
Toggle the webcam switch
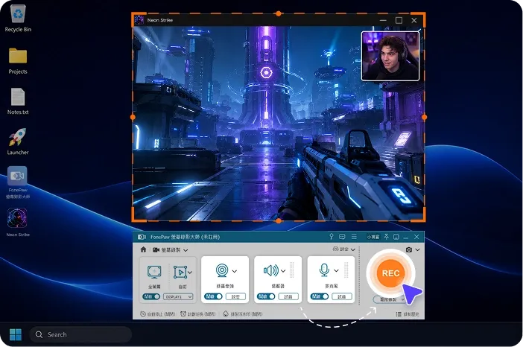pyautogui.click(x=213, y=296)
